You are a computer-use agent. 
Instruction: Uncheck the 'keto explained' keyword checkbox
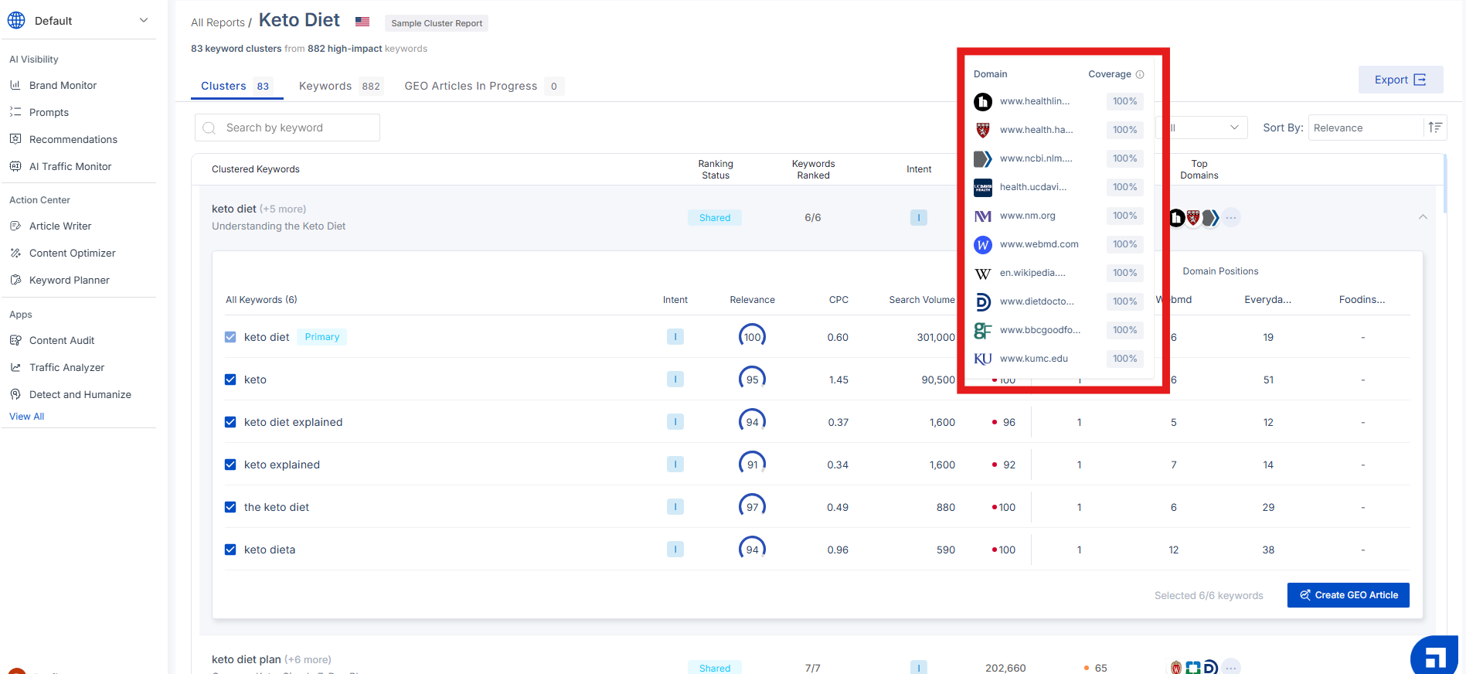point(230,465)
